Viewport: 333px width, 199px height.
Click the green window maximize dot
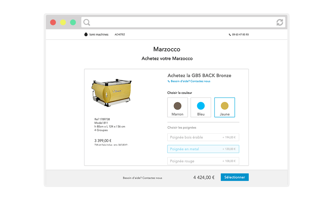[73, 22]
